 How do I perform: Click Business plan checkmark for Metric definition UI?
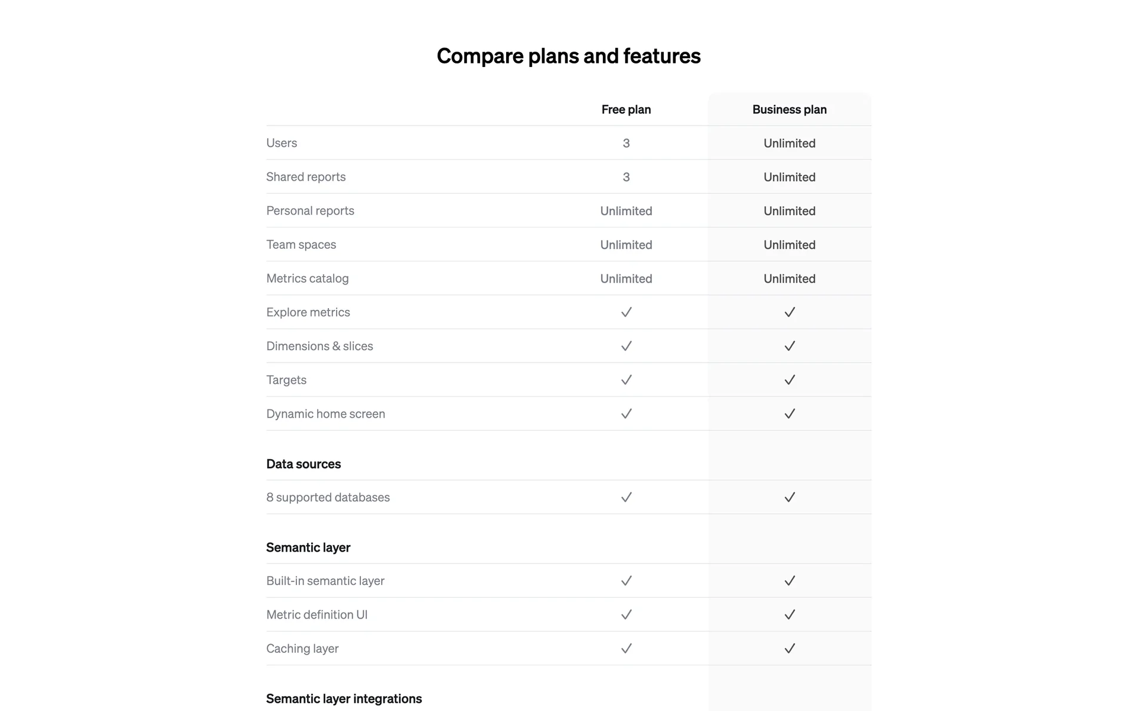click(789, 614)
